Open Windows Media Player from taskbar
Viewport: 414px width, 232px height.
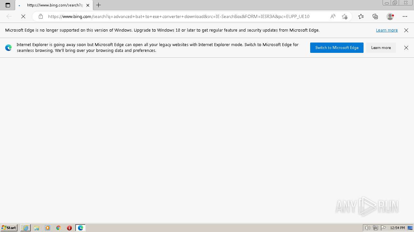pos(48,228)
